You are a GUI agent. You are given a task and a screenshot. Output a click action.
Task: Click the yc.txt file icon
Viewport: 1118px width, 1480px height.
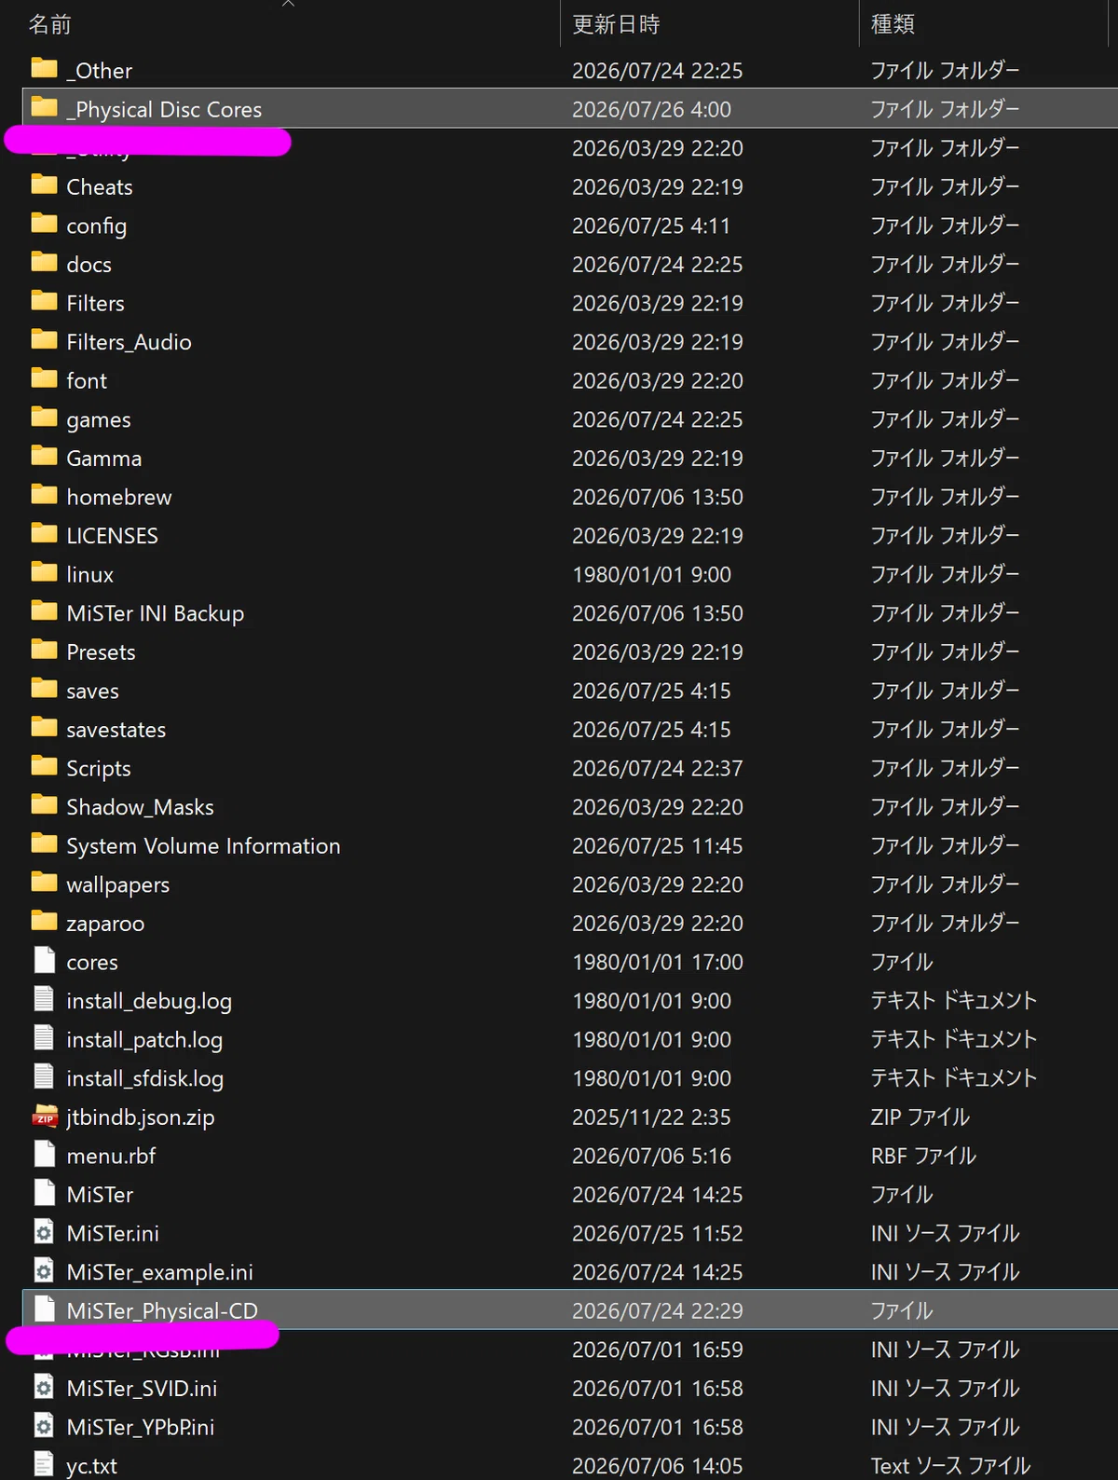pos(44,1464)
